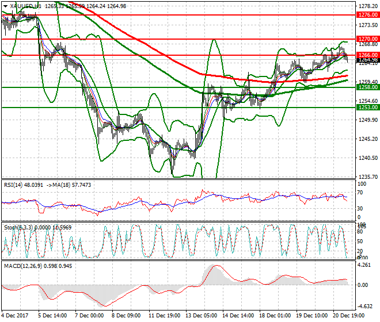Click the 1245.20 price axis label

click(x=368, y=139)
